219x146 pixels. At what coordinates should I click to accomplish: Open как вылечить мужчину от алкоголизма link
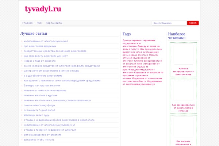(x=62, y=81)
